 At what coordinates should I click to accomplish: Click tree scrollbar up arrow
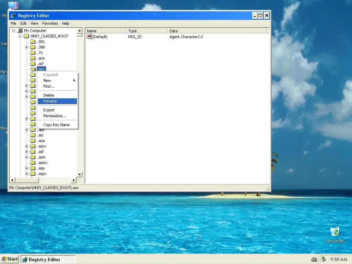coord(79,31)
